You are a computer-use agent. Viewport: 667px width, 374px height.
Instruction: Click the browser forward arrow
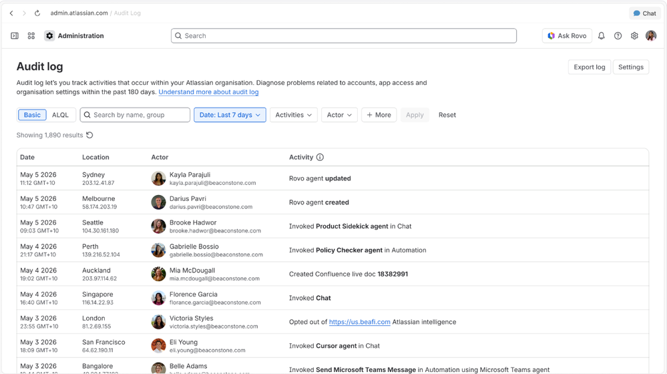pyautogui.click(x=24, y=13)
